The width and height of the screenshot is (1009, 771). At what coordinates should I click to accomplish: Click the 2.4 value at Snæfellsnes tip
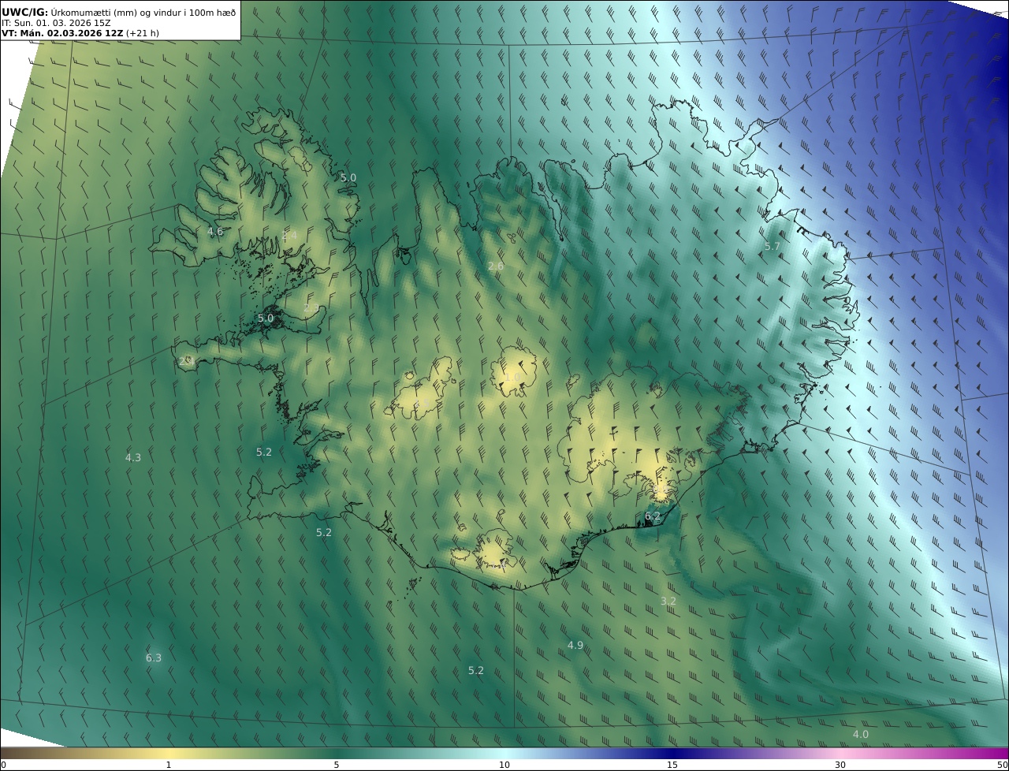[x=186, y=361]
